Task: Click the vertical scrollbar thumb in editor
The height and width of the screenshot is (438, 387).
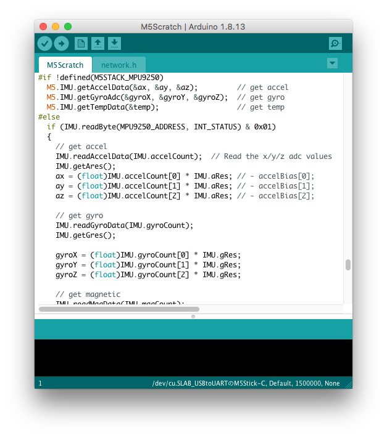Action: (x=348, y=265)
